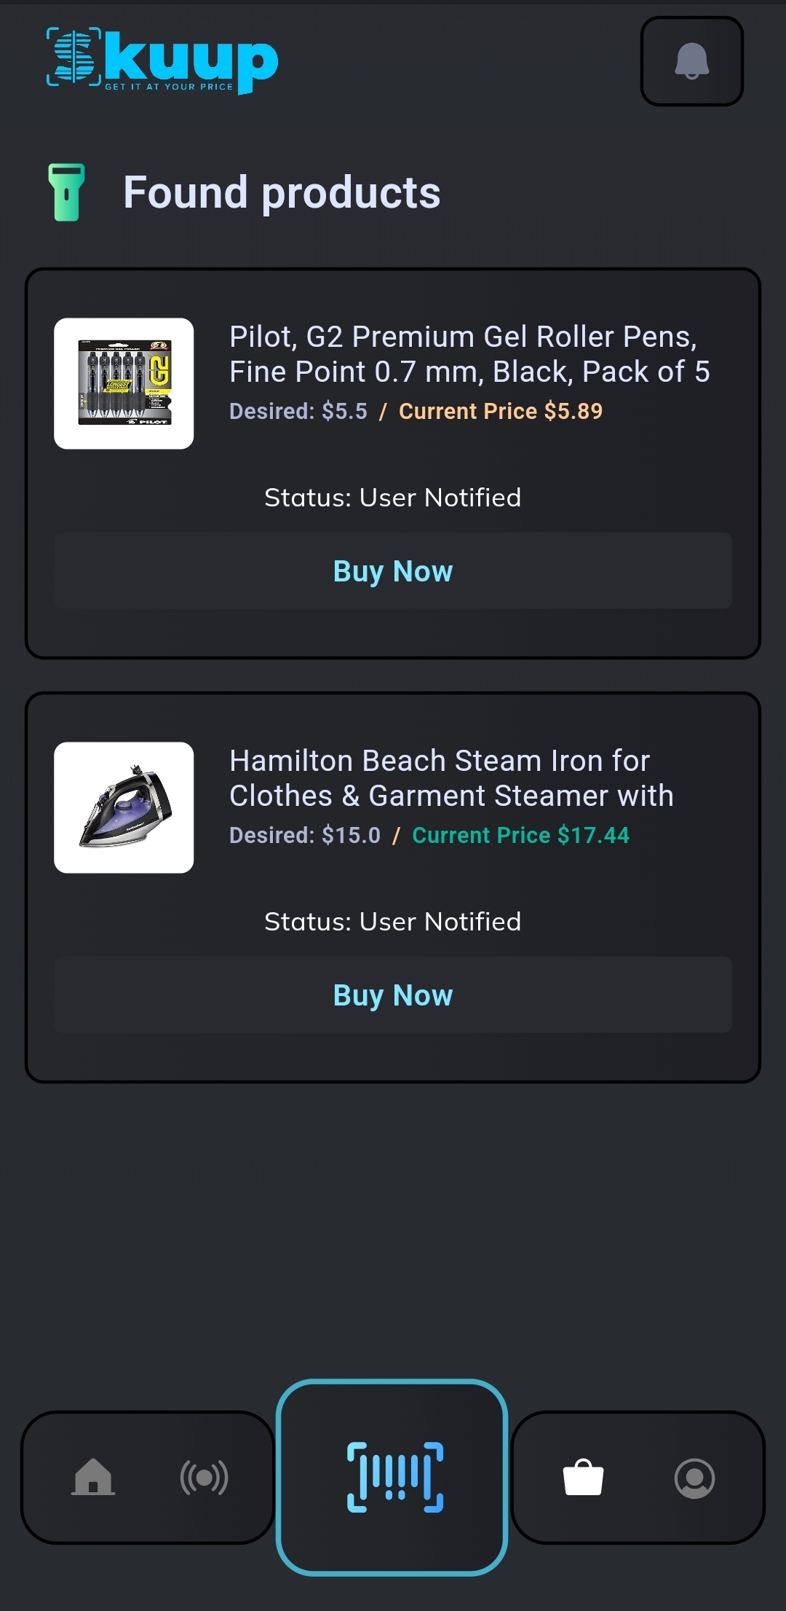Open the Pilot G2 pens thumbnail

pos(124,383)
